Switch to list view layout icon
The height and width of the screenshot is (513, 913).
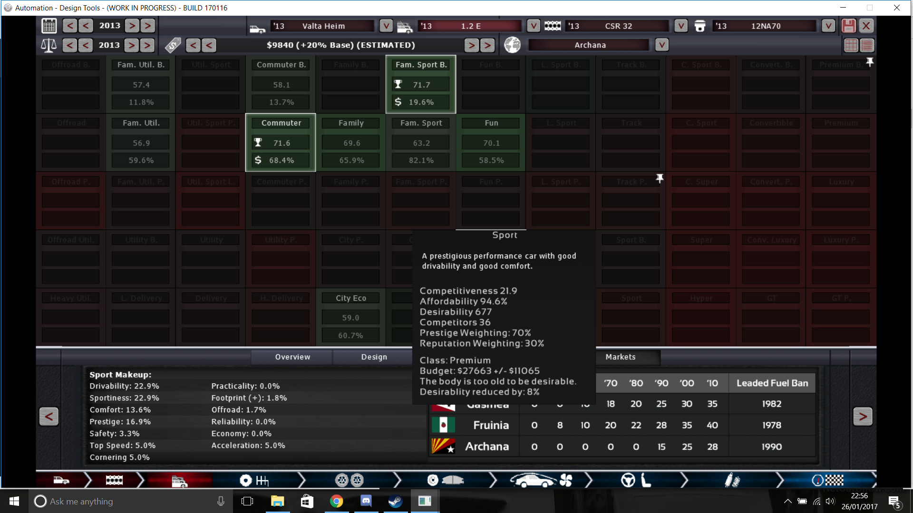coord(867,46)
